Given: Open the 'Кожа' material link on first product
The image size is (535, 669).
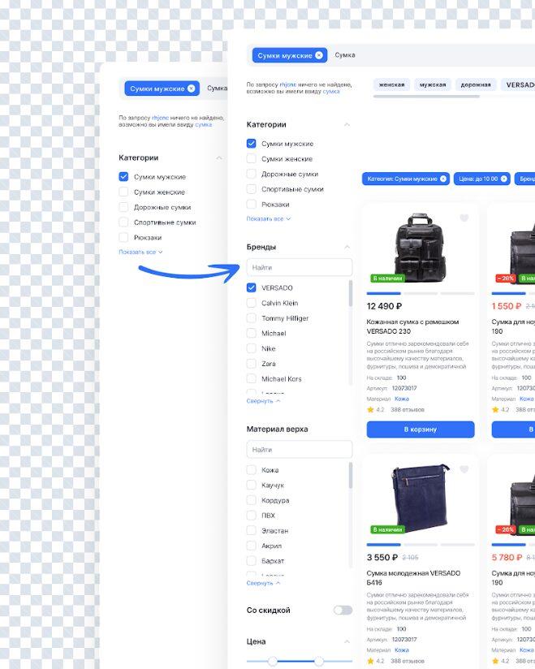Looking at the screenshot, I should click(401, 399).
